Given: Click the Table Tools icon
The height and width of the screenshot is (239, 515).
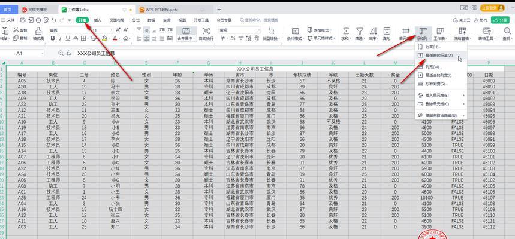Looking at the screenshot, I should tap(486, 31).
